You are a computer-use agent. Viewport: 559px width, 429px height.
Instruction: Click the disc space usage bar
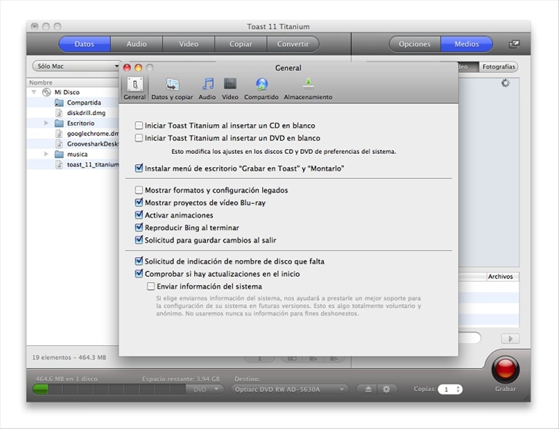point(109,389)
